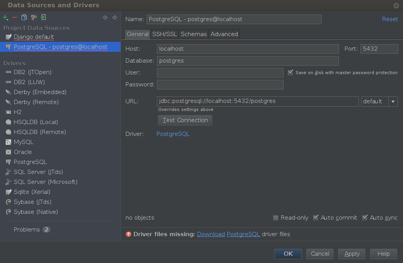Click the Apply button

[x=352, y=254]
